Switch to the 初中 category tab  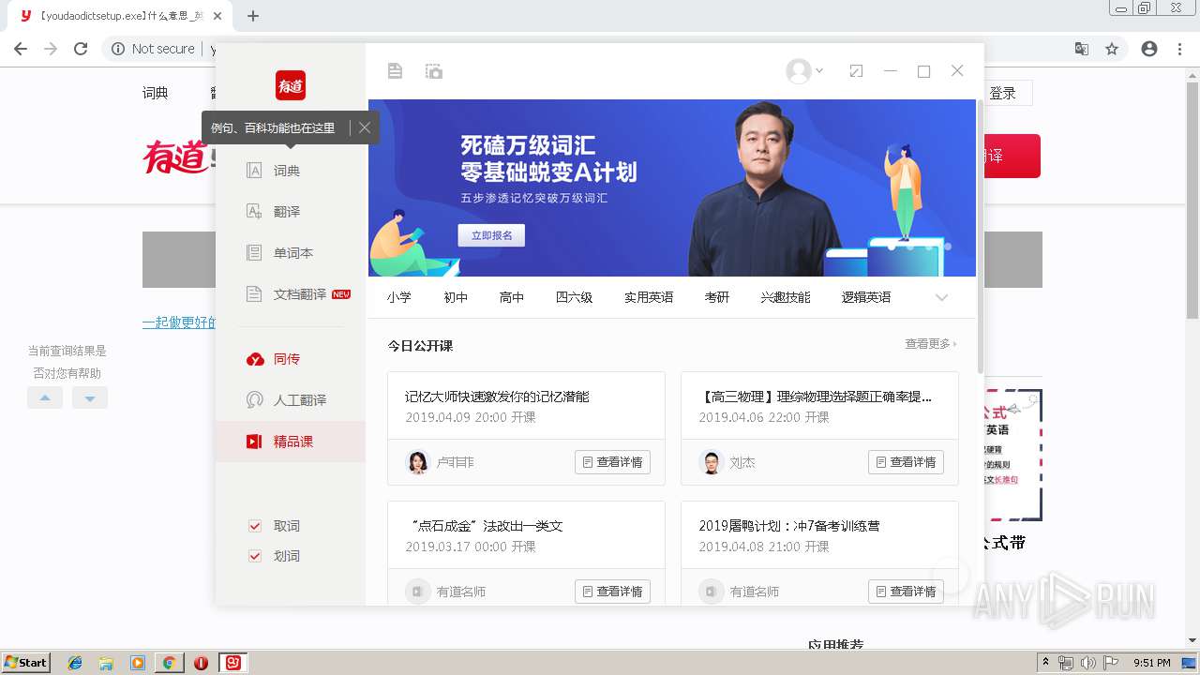coord(456,297)
